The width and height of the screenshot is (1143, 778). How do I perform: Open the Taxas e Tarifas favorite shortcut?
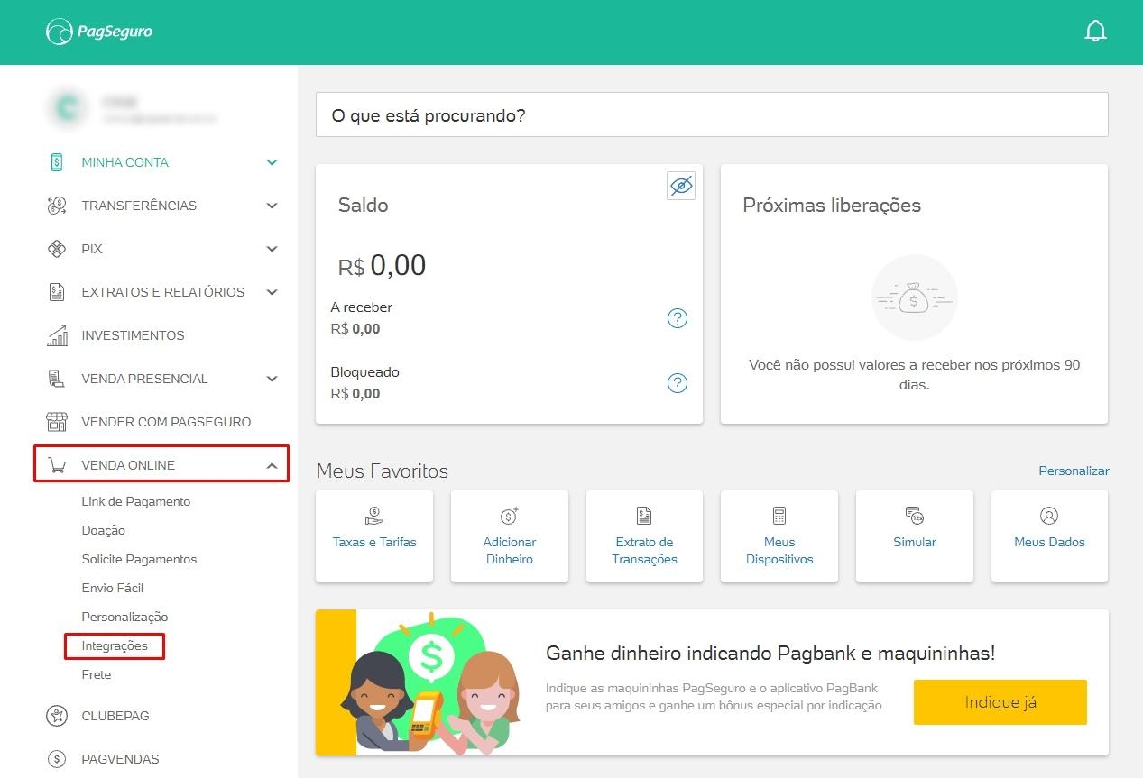tap(374, 535)
